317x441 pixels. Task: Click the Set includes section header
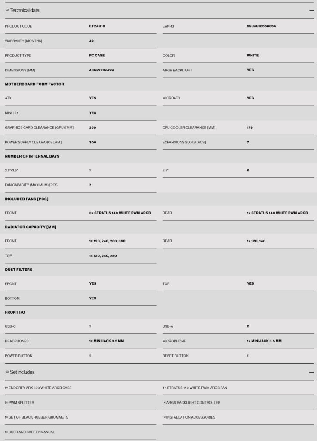[x=22, y=372]
